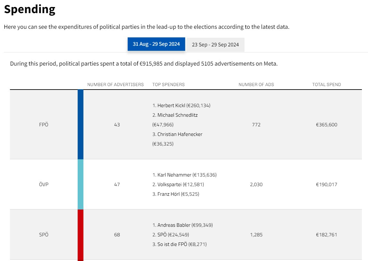Switch to 23 Sep - 29 Sep 2024 tab
This screenshot has height=261, width=368.
215,45
